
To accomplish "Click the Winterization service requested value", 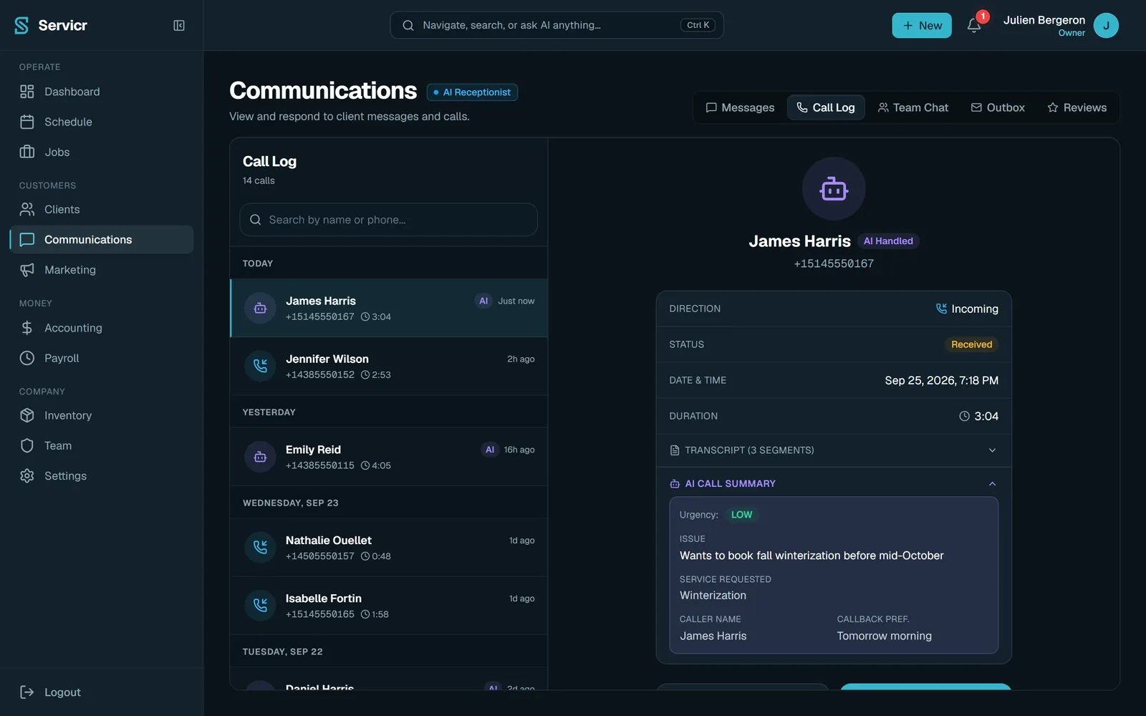I will point(713,595).
